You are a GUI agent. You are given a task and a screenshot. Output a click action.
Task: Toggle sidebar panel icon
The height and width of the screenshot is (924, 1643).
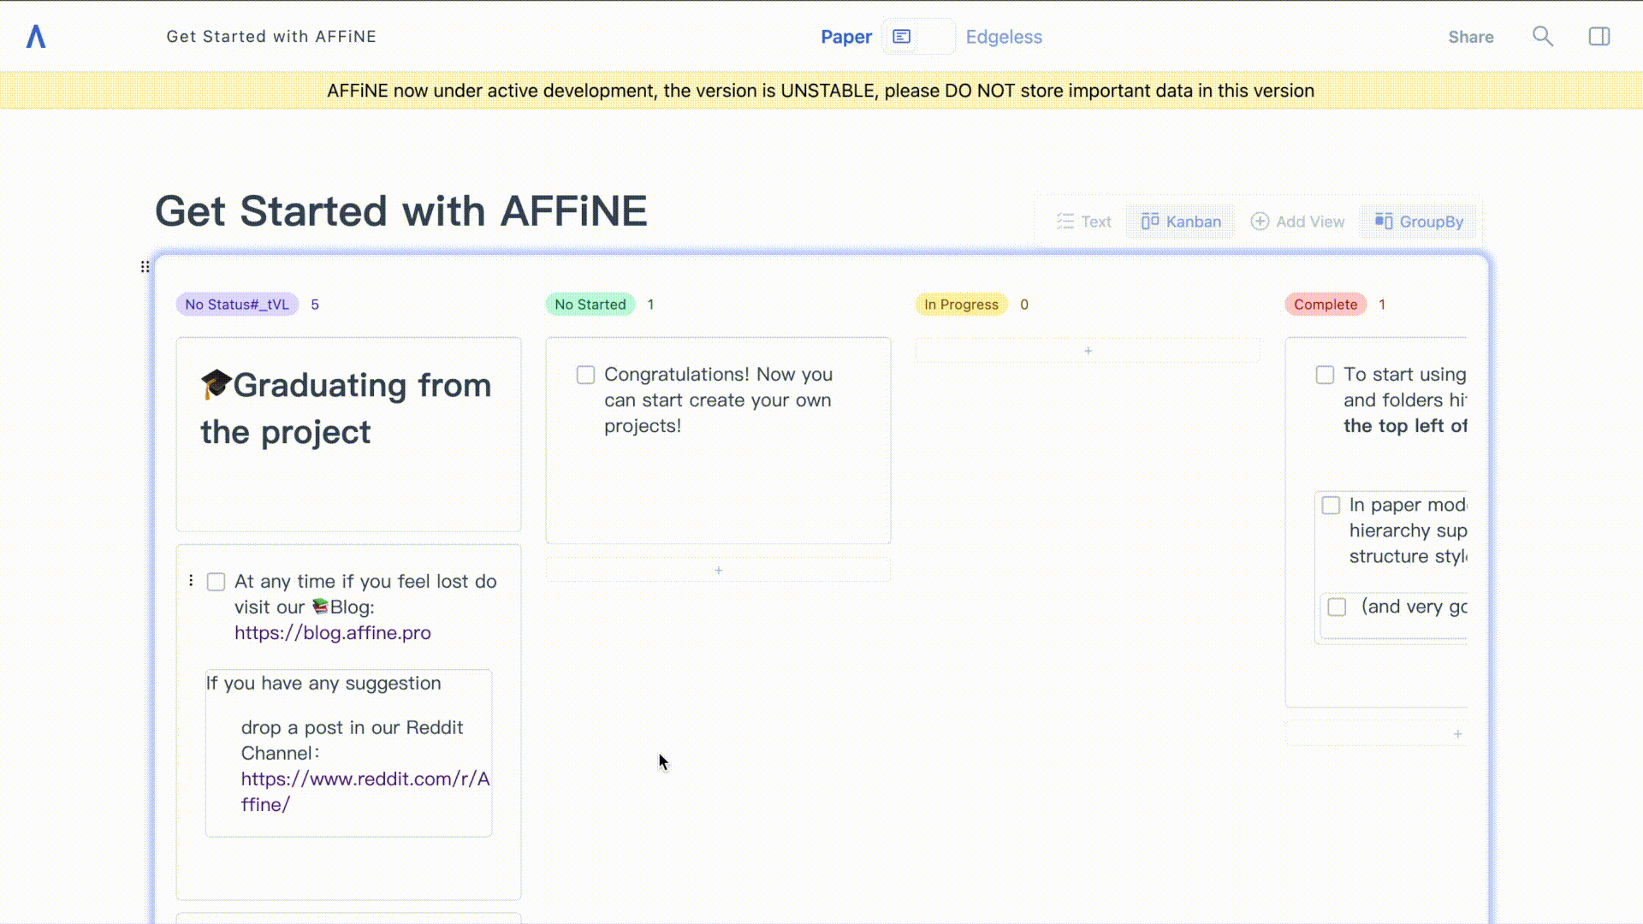click(x=1599, y=36)
